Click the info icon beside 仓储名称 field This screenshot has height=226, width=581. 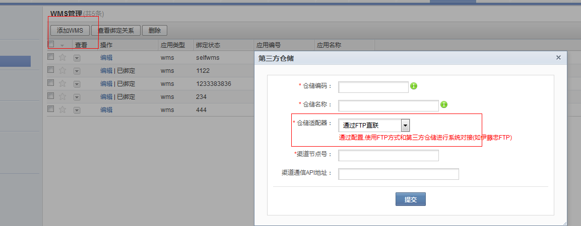[444, 104]
